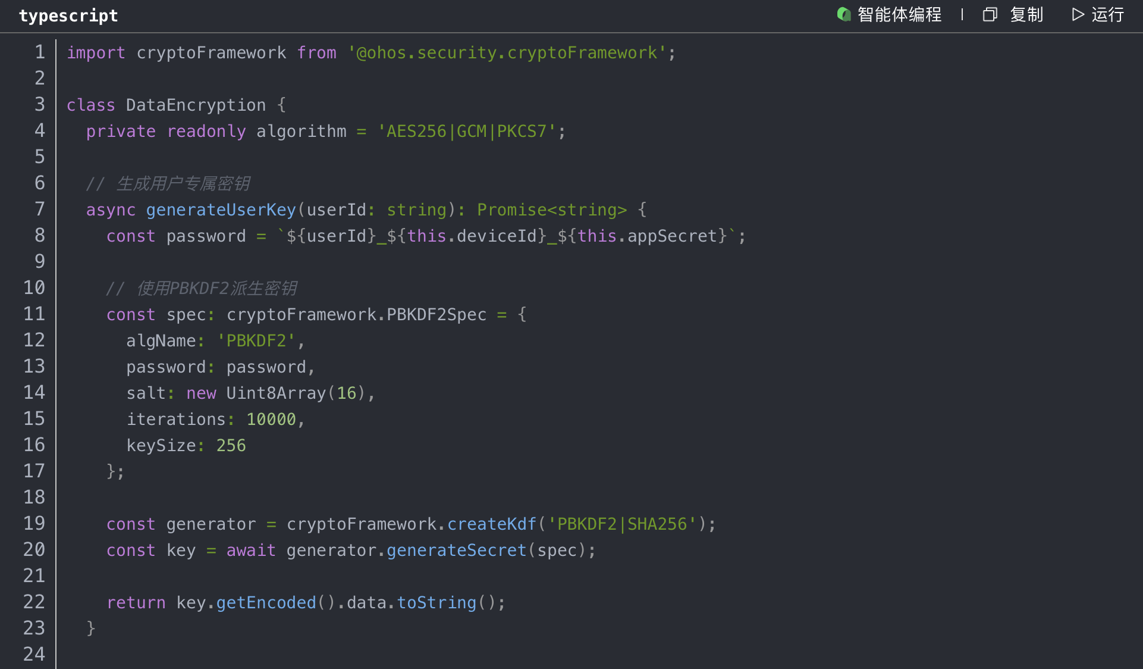Click the copy squares icon beside 复制
The height and width of the screenshot is (669, 1143).
point(990,14)
